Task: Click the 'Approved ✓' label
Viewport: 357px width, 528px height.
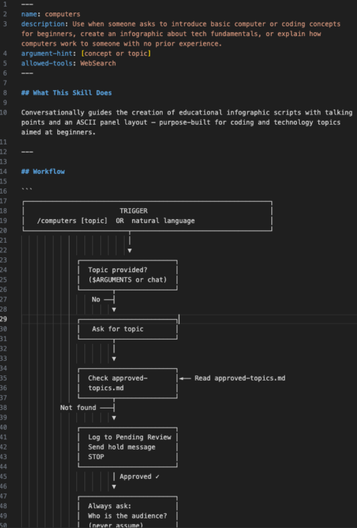Action: click(139, 477)
